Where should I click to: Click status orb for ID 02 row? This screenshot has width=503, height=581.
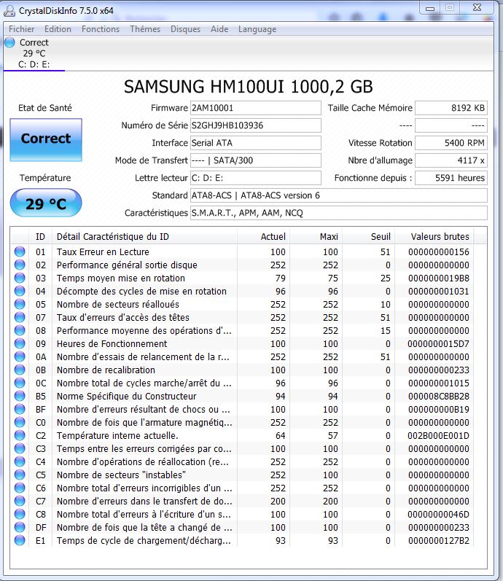pyautogui.click(x=20, y=265)
